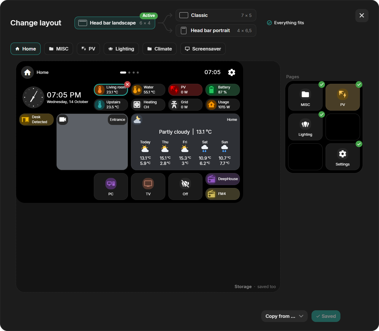Click the Water temperature droplet icon

(x=137, y=90)
